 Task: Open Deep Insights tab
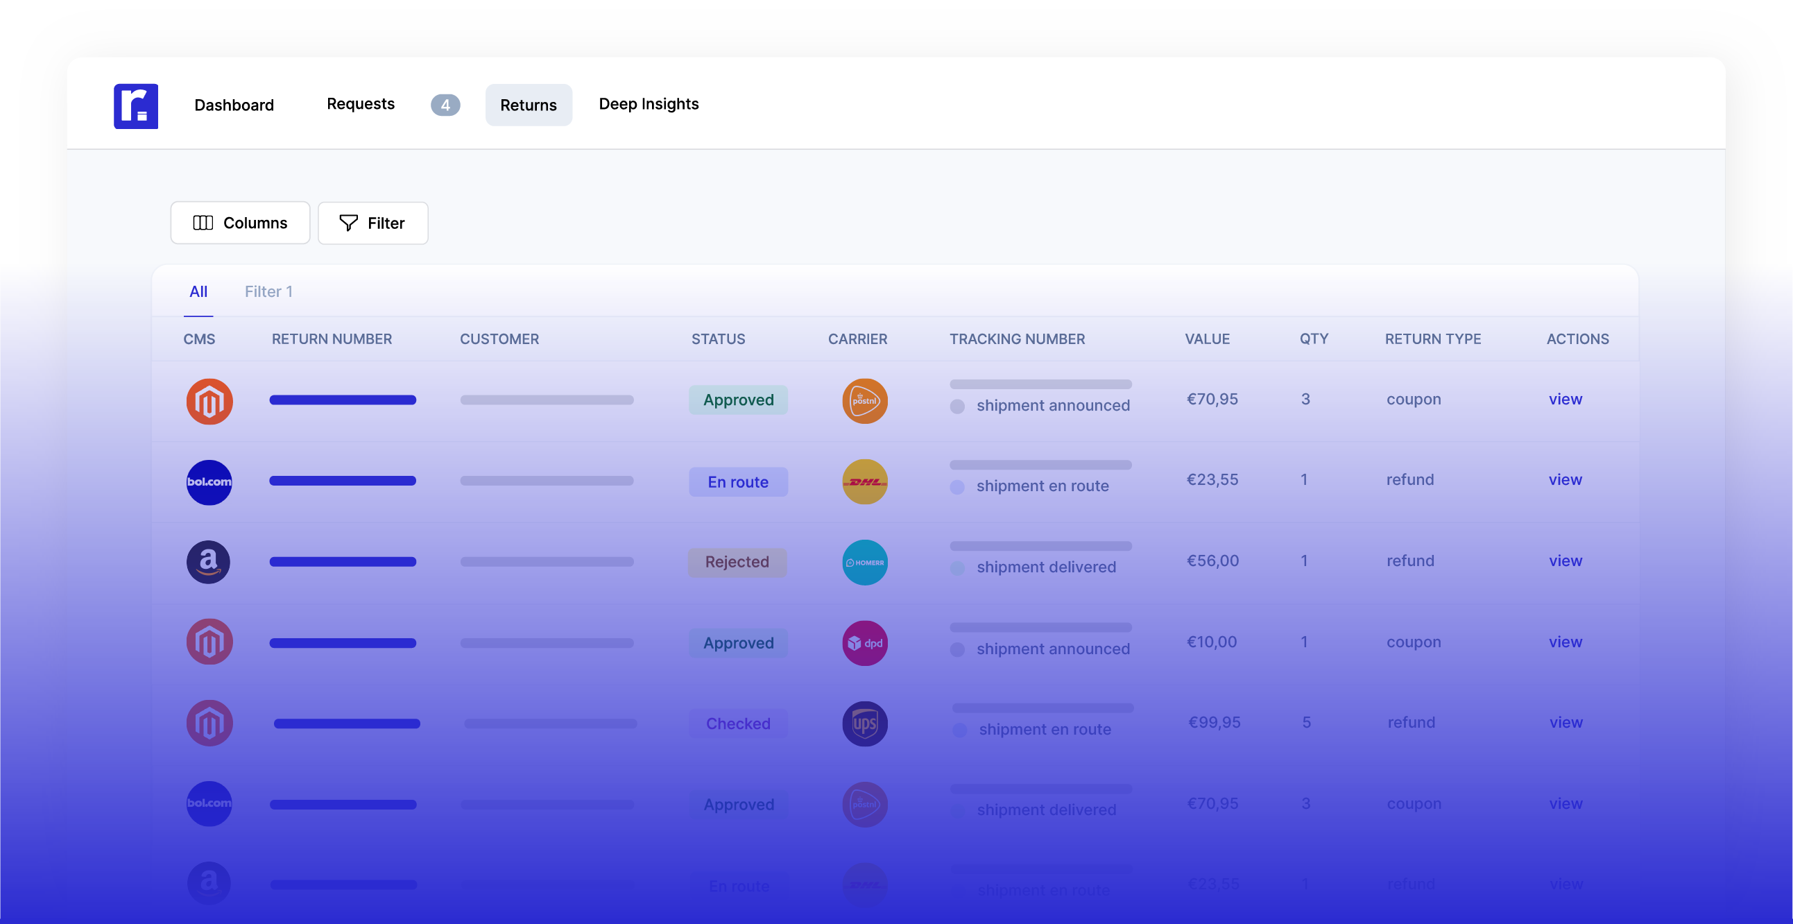pos(649,104)
